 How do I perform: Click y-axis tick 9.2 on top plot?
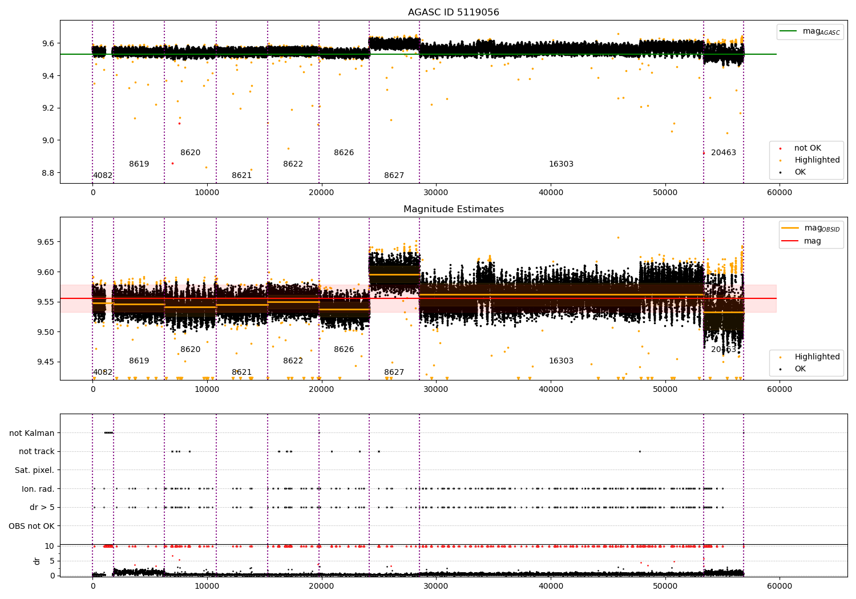[x=48, y=108]
